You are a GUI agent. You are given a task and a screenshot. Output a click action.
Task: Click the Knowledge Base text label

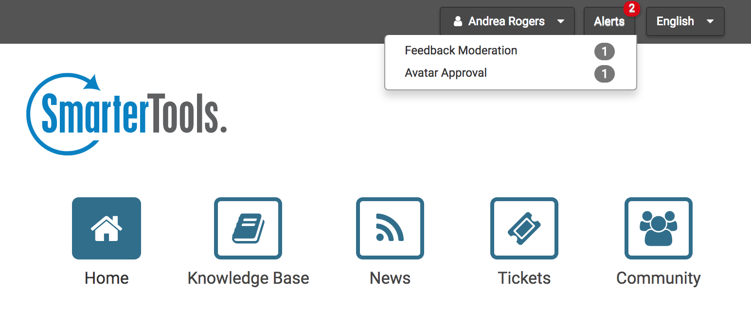(248, 278)
